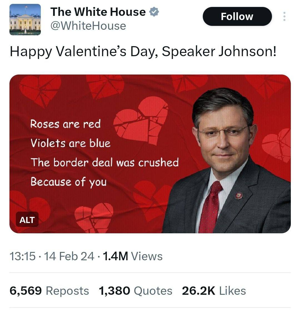Click the 13:15 post timestamp

[x=22, y=256]
